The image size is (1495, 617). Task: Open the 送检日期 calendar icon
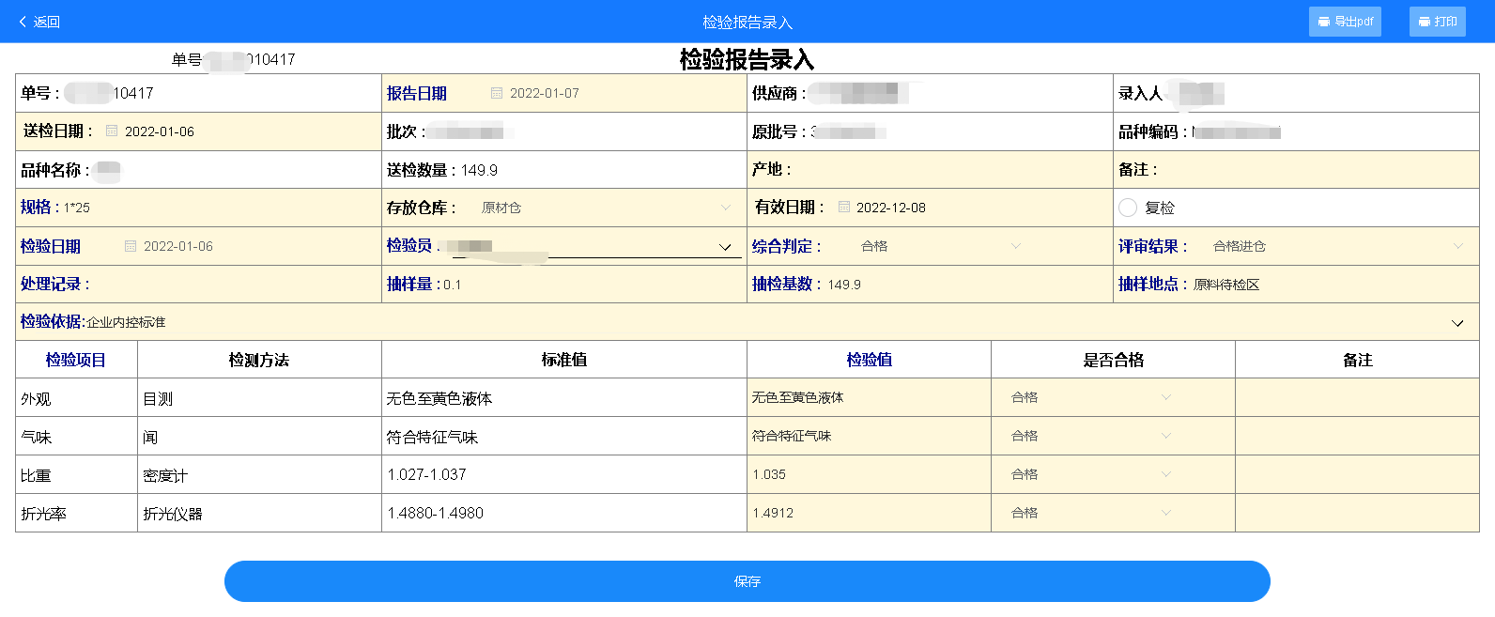coord(112,131)
